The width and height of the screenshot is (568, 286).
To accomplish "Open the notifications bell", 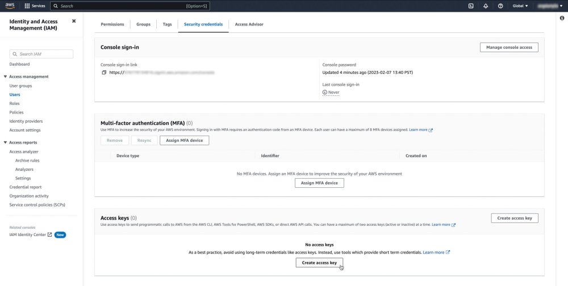I will coord(486,6).
